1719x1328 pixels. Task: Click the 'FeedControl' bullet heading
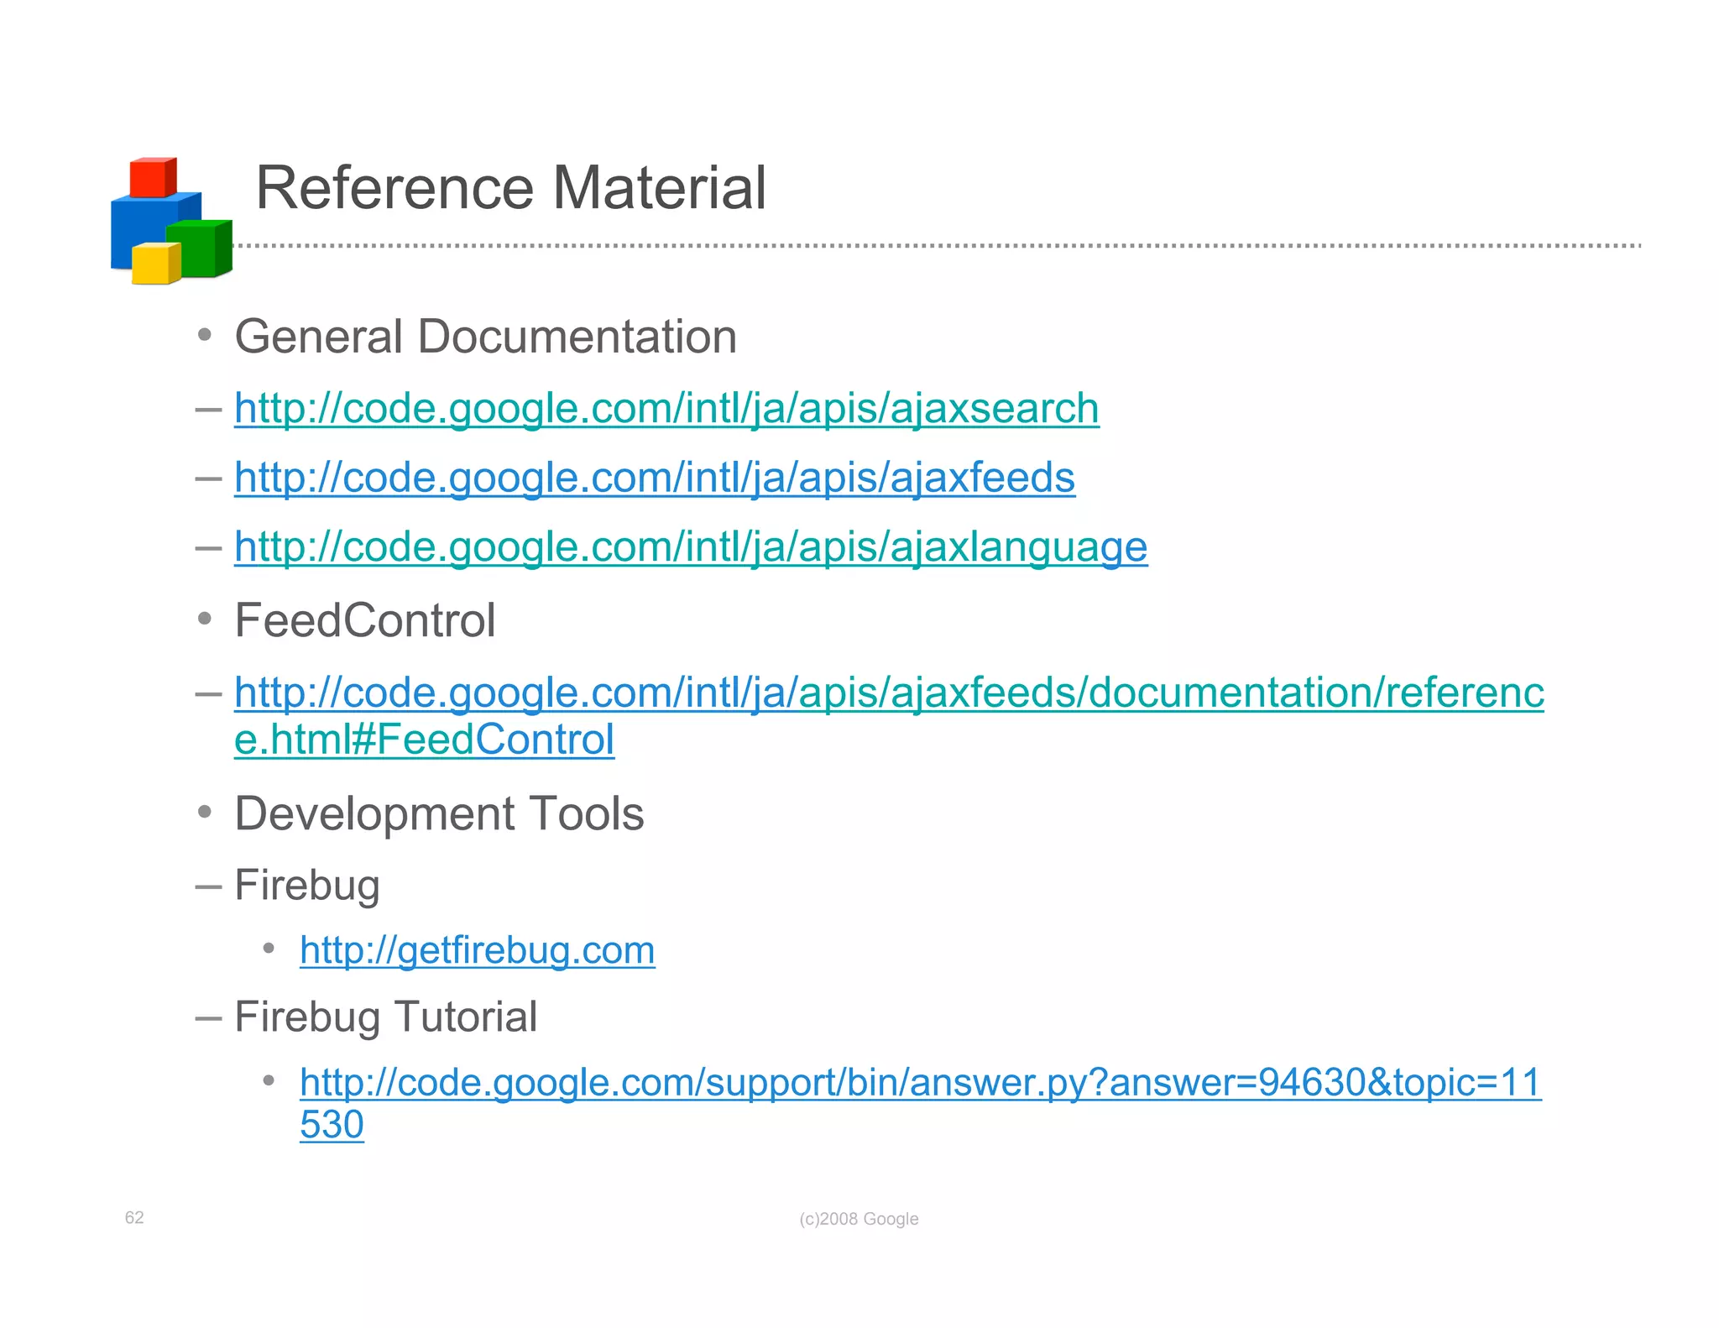[x=365, y=620]
